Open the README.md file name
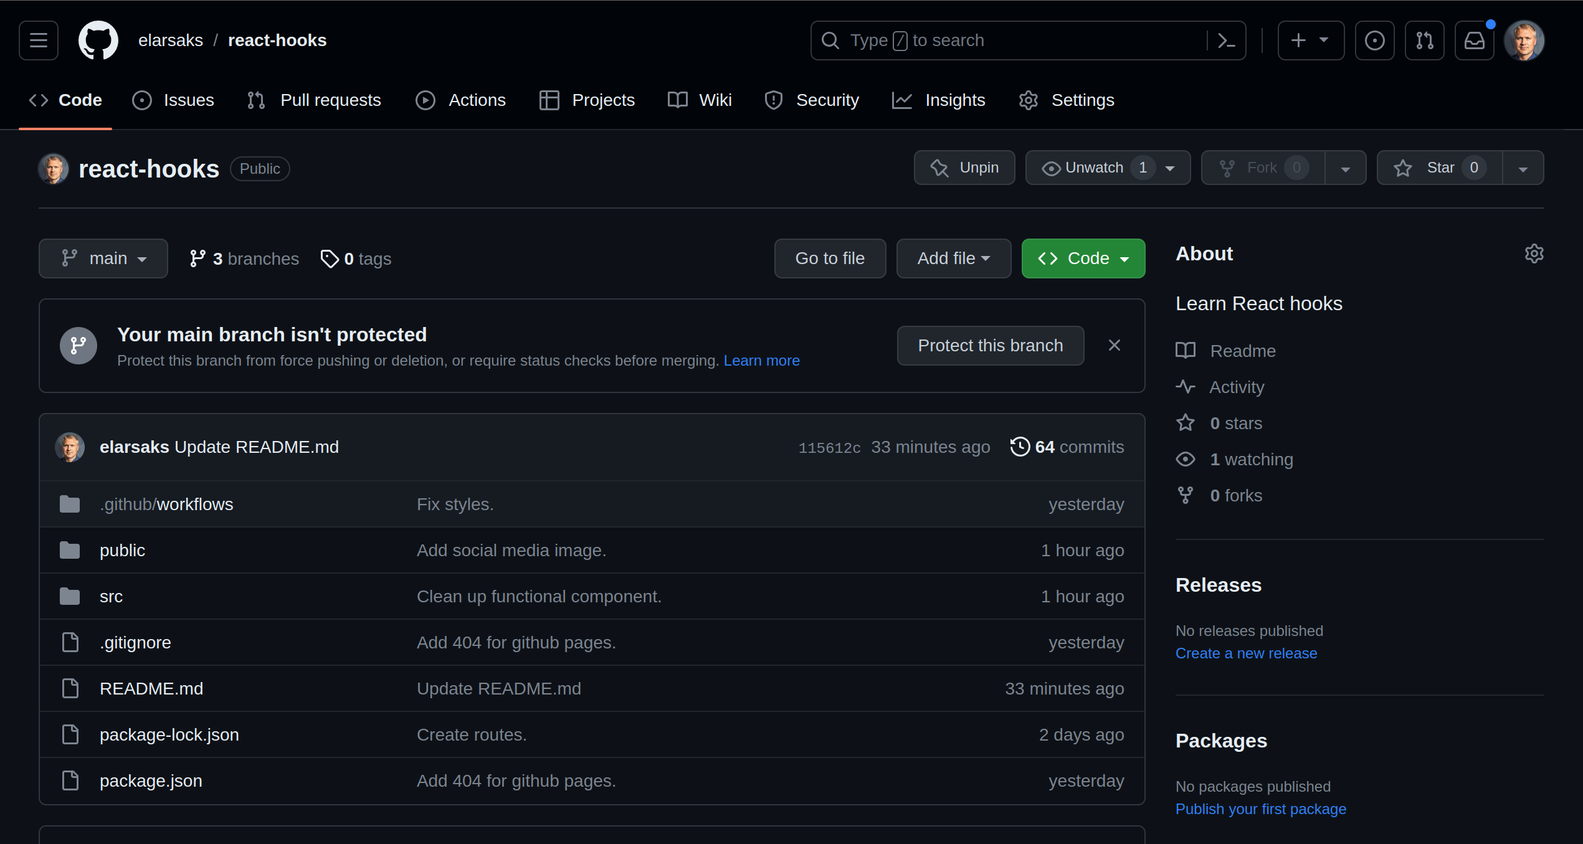 point(151,688)
